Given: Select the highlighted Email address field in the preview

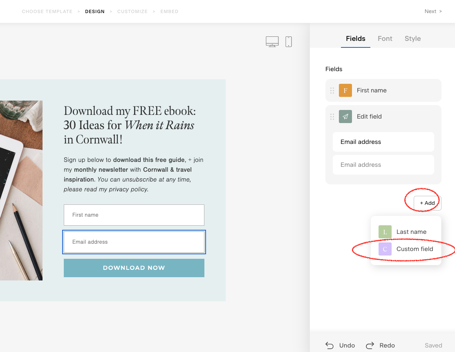Looking at the screenshot, I should pyautogui.click(x=134, y=242).
